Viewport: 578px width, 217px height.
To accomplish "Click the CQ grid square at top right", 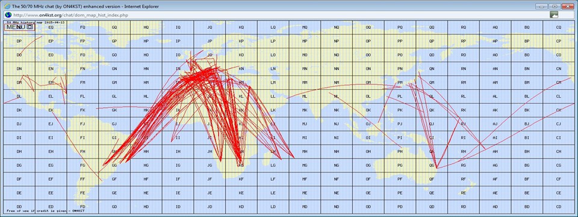I will pos(559,27).
